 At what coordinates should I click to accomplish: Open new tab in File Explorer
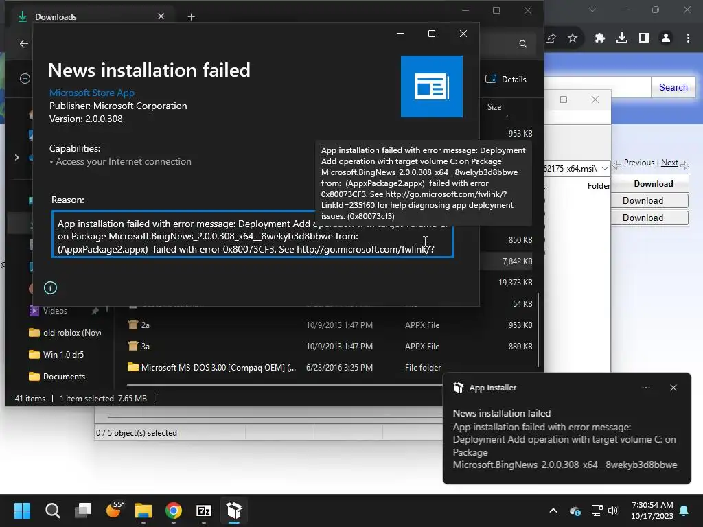(191, 17)
